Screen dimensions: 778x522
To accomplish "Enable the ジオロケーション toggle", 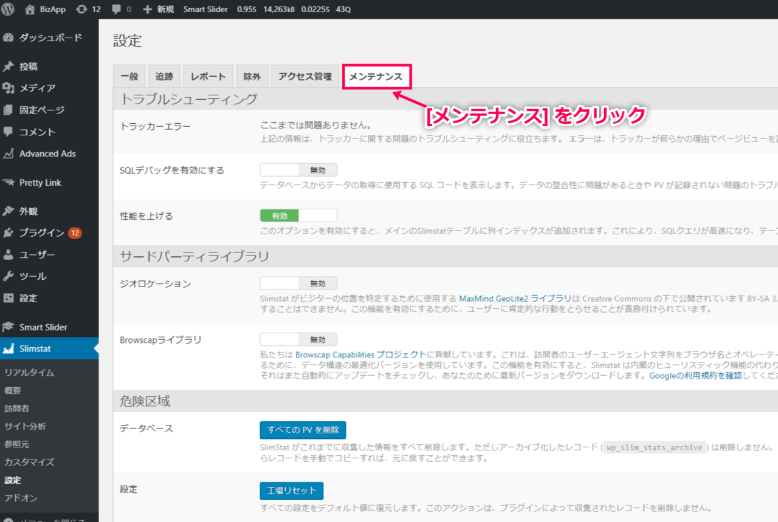I will pos(298,283).
